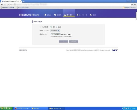The height and width of the screenshot is (110, 137).
Task: Go to the HOME navigation item
Action: pyautogui.click(x=48, y=15)
